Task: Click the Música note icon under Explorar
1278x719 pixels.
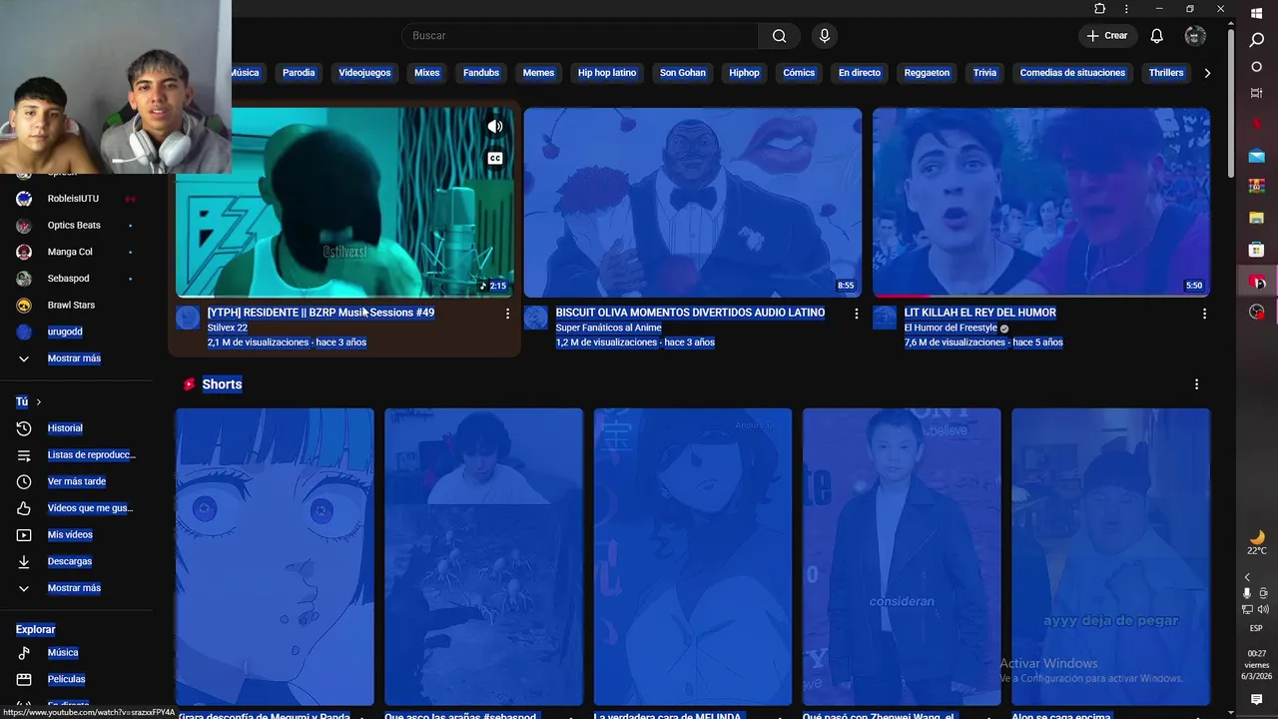Action: [x=24, y=653]
